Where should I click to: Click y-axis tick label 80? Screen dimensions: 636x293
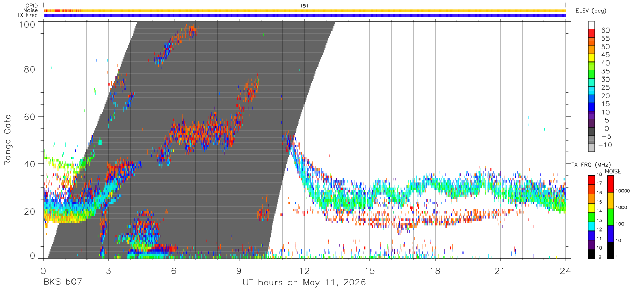pyautogui.click(x=30, y=69)
